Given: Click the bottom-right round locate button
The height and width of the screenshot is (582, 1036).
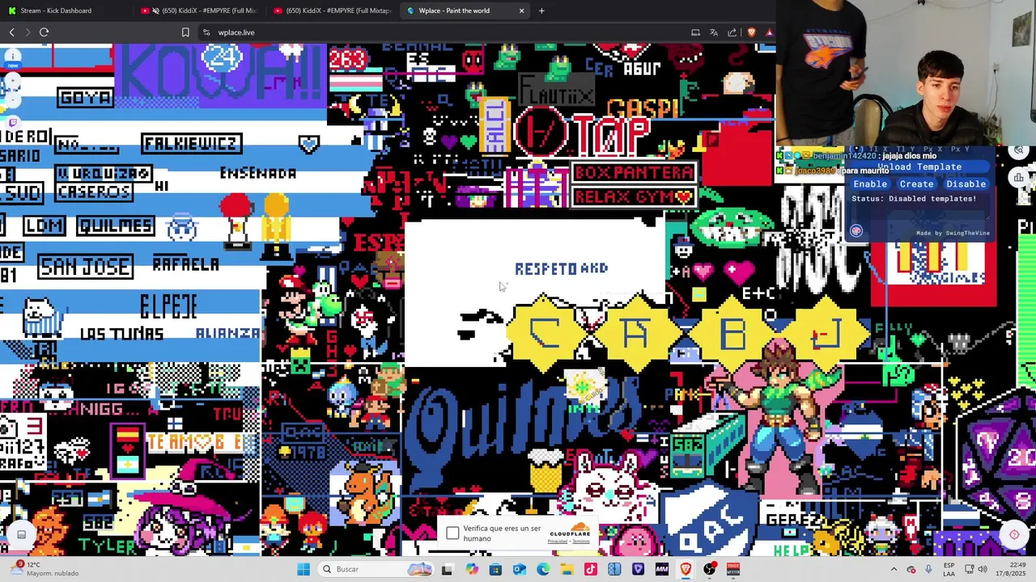Looking at the screenshot, I should pos(1014,534).
